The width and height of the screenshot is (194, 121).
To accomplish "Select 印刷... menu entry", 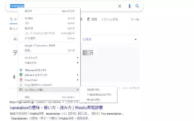I will 49,51.
